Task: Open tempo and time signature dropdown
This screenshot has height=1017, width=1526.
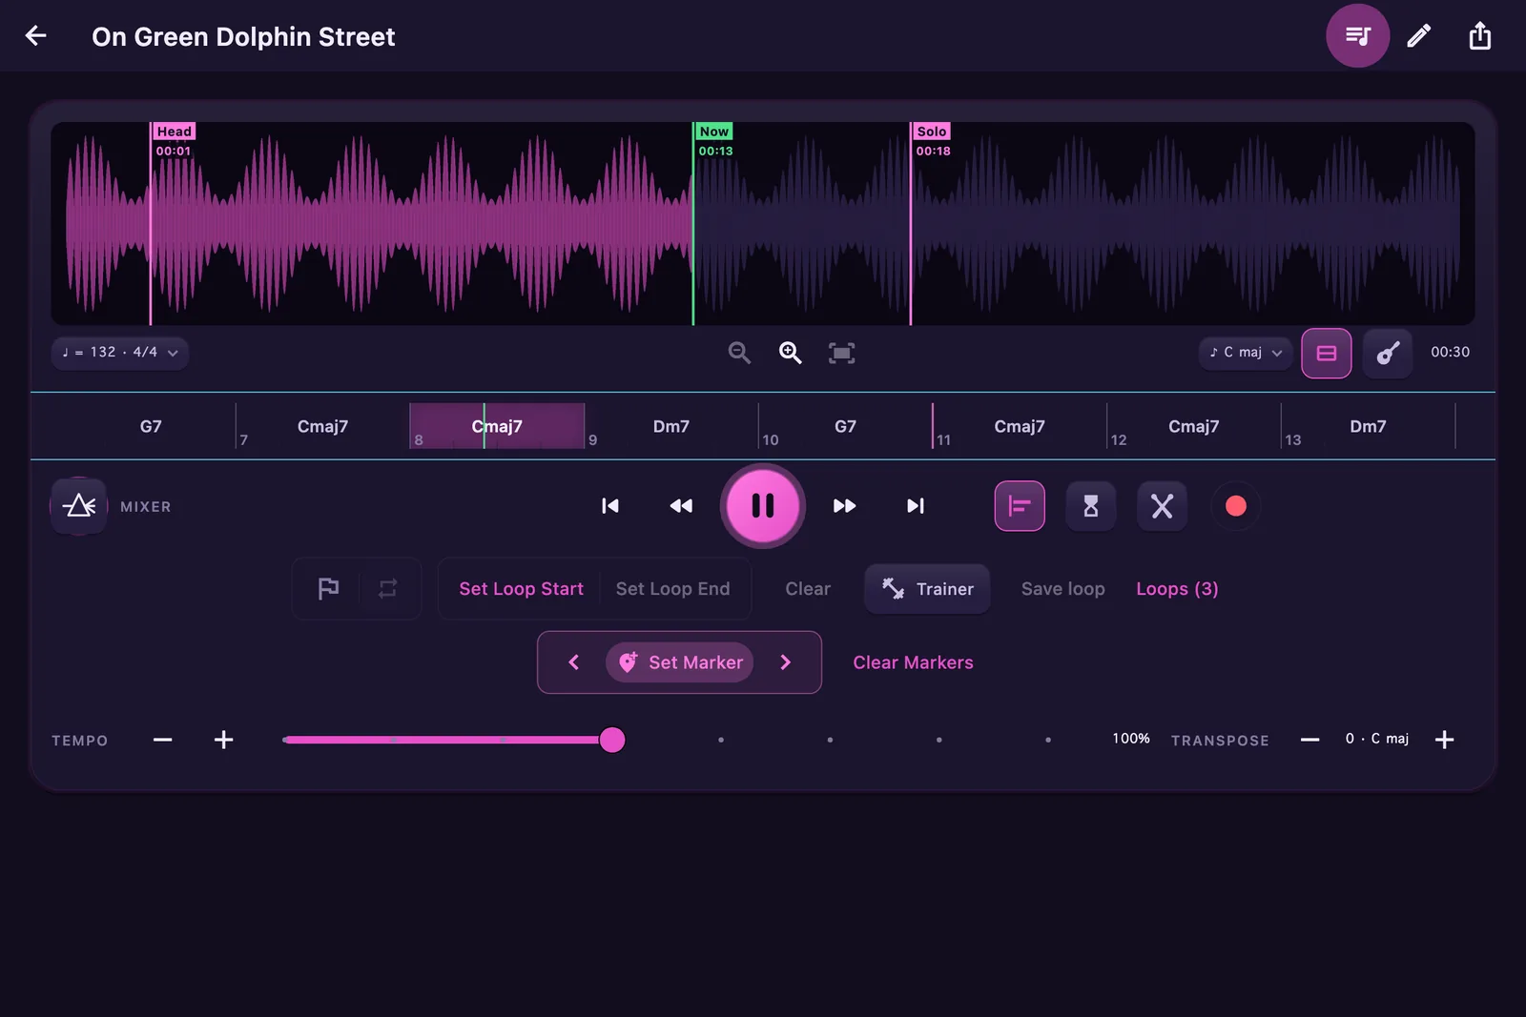Action: click(120, 353)
